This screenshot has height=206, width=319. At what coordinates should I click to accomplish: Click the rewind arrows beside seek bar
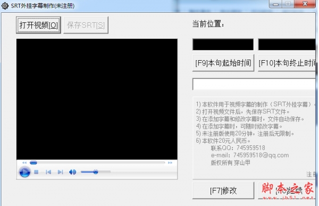(x=24, y=162)
